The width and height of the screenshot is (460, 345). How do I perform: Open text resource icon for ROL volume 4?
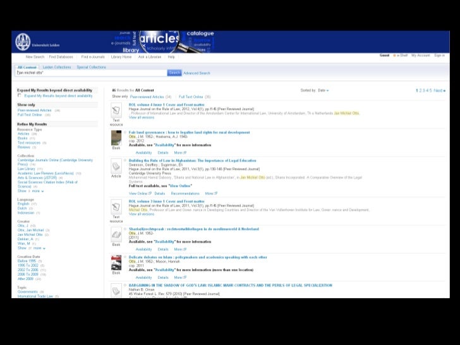(x=116, y=111)
